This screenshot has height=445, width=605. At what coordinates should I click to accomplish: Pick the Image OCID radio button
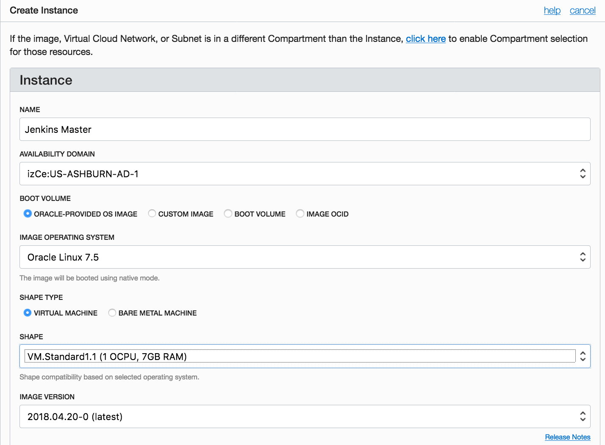pyautogui.click(x=300, y=214)
